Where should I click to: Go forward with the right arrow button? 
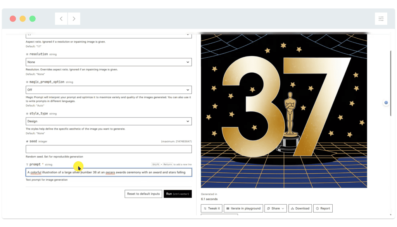[x=74, y=19]
